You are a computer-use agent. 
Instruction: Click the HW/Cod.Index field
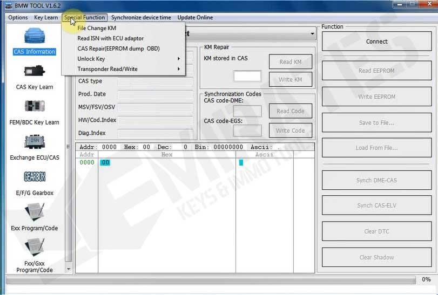[155, 120]
